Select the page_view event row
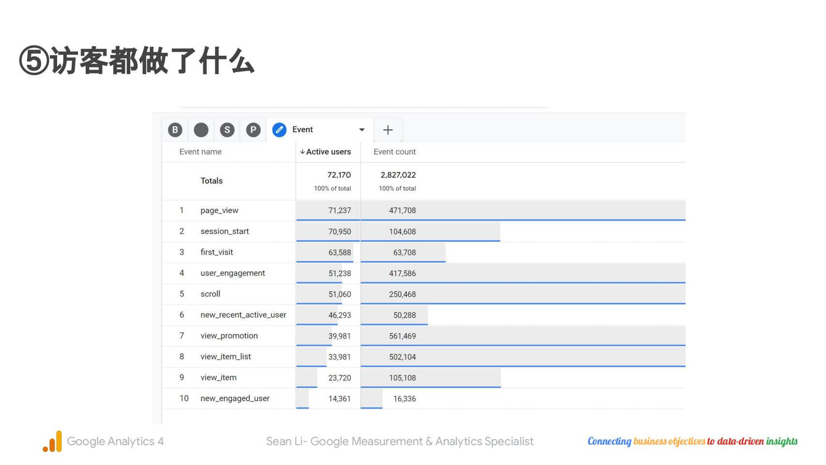 tap(219, 211)
